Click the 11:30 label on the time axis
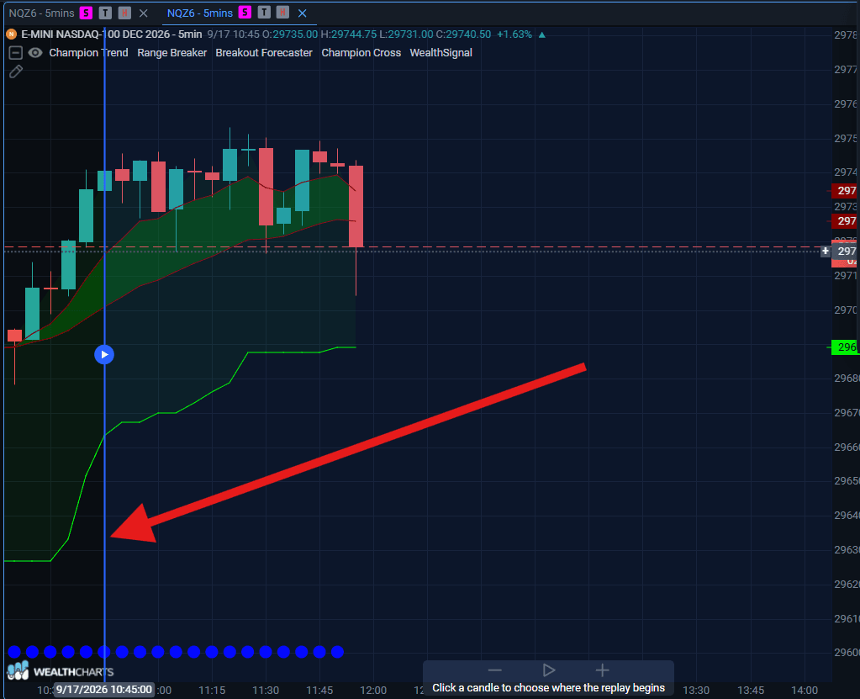 tap(266, 690)
